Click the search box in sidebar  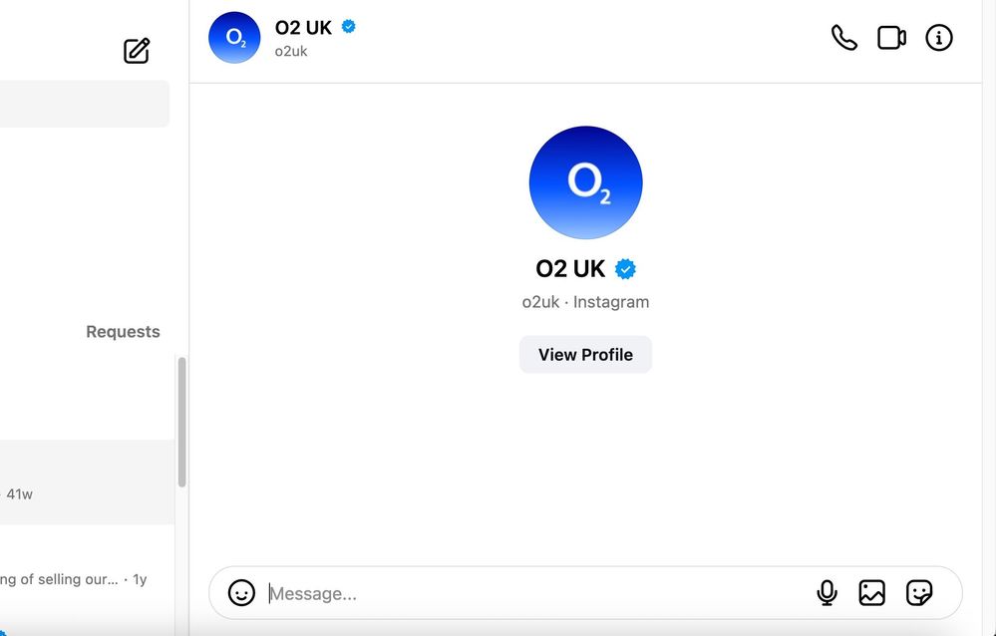pos(85,105)
